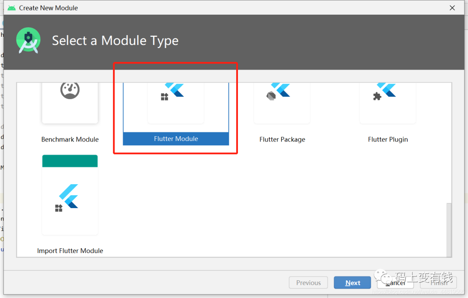Image resolution: width=468 pixels, height=298 pixels.
Task: Click the Finish button
Action: click(x=439, y=282)
